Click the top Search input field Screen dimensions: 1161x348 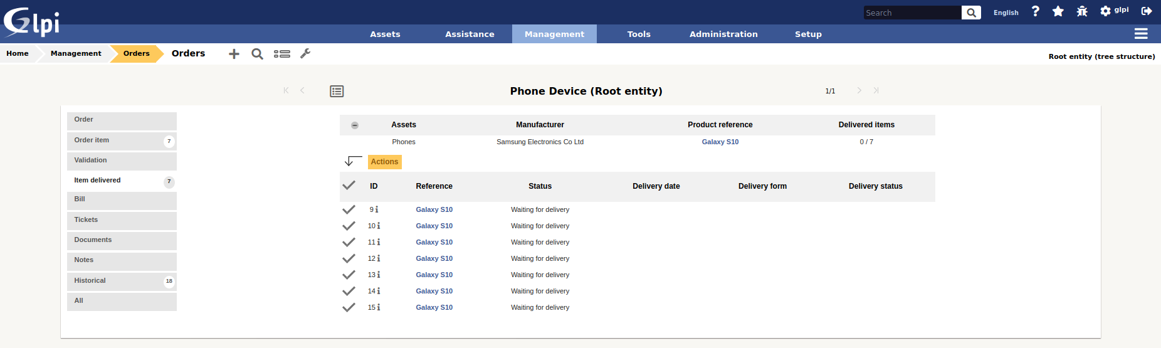tap(911, 13)
